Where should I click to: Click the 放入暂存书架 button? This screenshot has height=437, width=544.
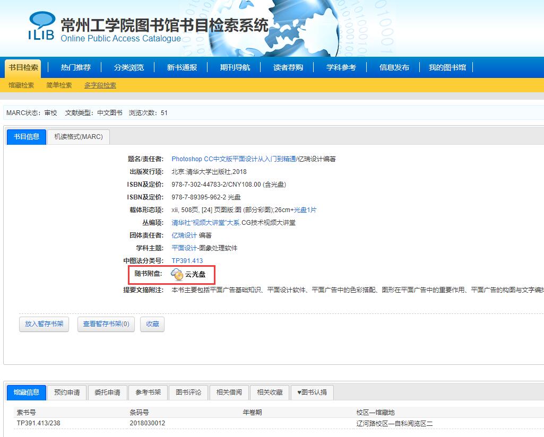[x=44, y=324]
